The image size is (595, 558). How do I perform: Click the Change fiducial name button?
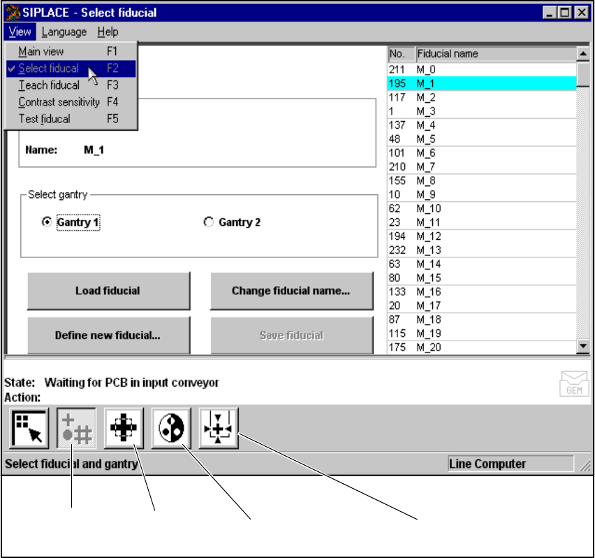(291, 291)
